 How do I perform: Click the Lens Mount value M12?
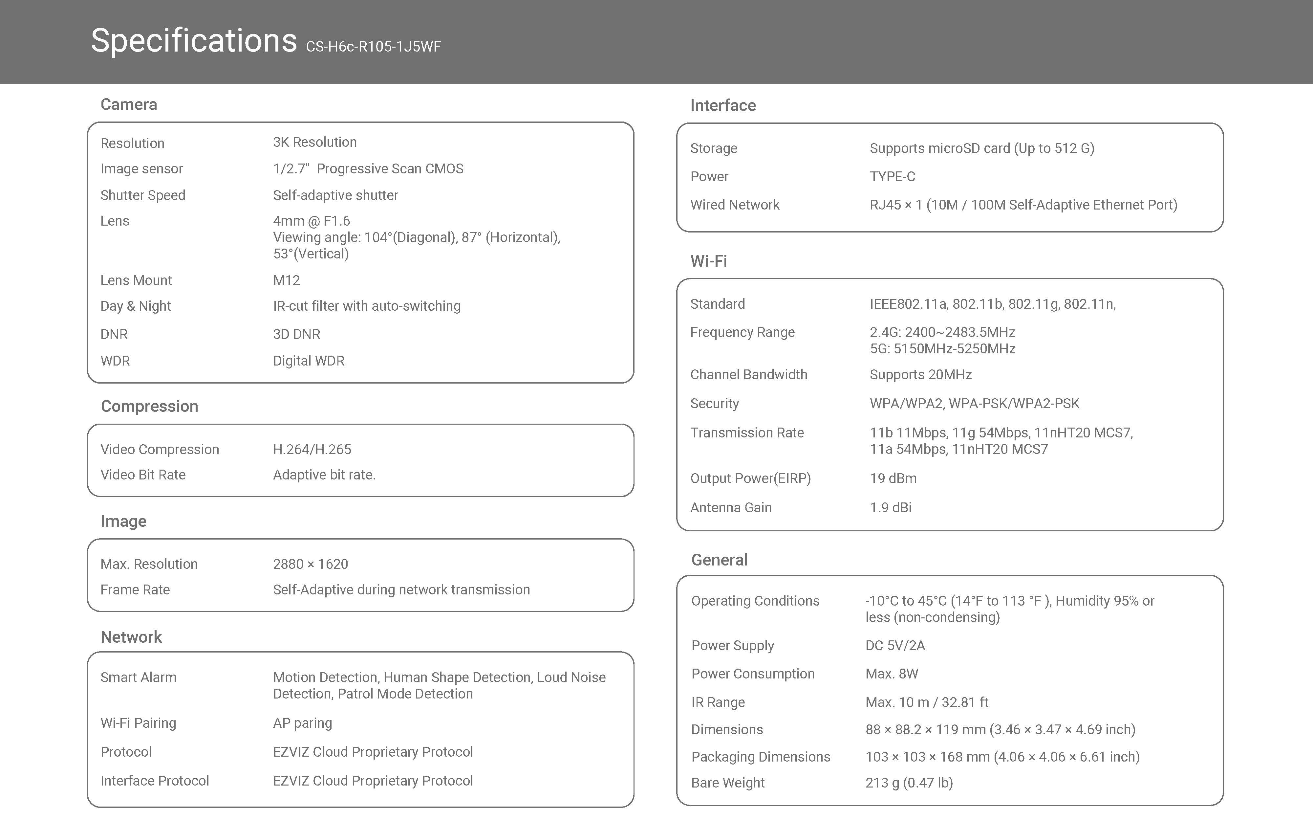(287, 280)
